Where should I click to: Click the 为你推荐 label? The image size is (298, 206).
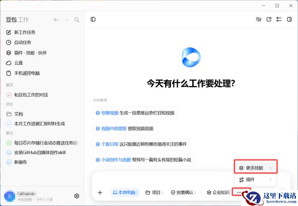(x=100, y=100)
